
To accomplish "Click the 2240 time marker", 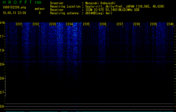I will 170,24.
